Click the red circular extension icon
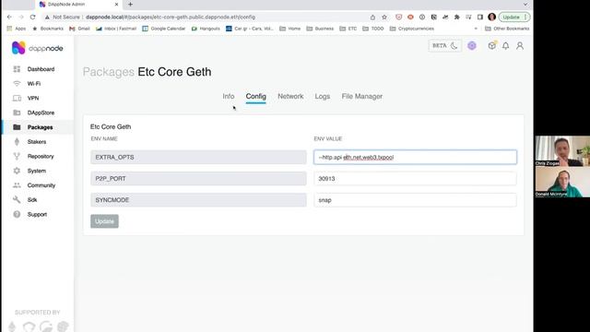Viewport: 590px width, 332px height. [x=410, y=18]
